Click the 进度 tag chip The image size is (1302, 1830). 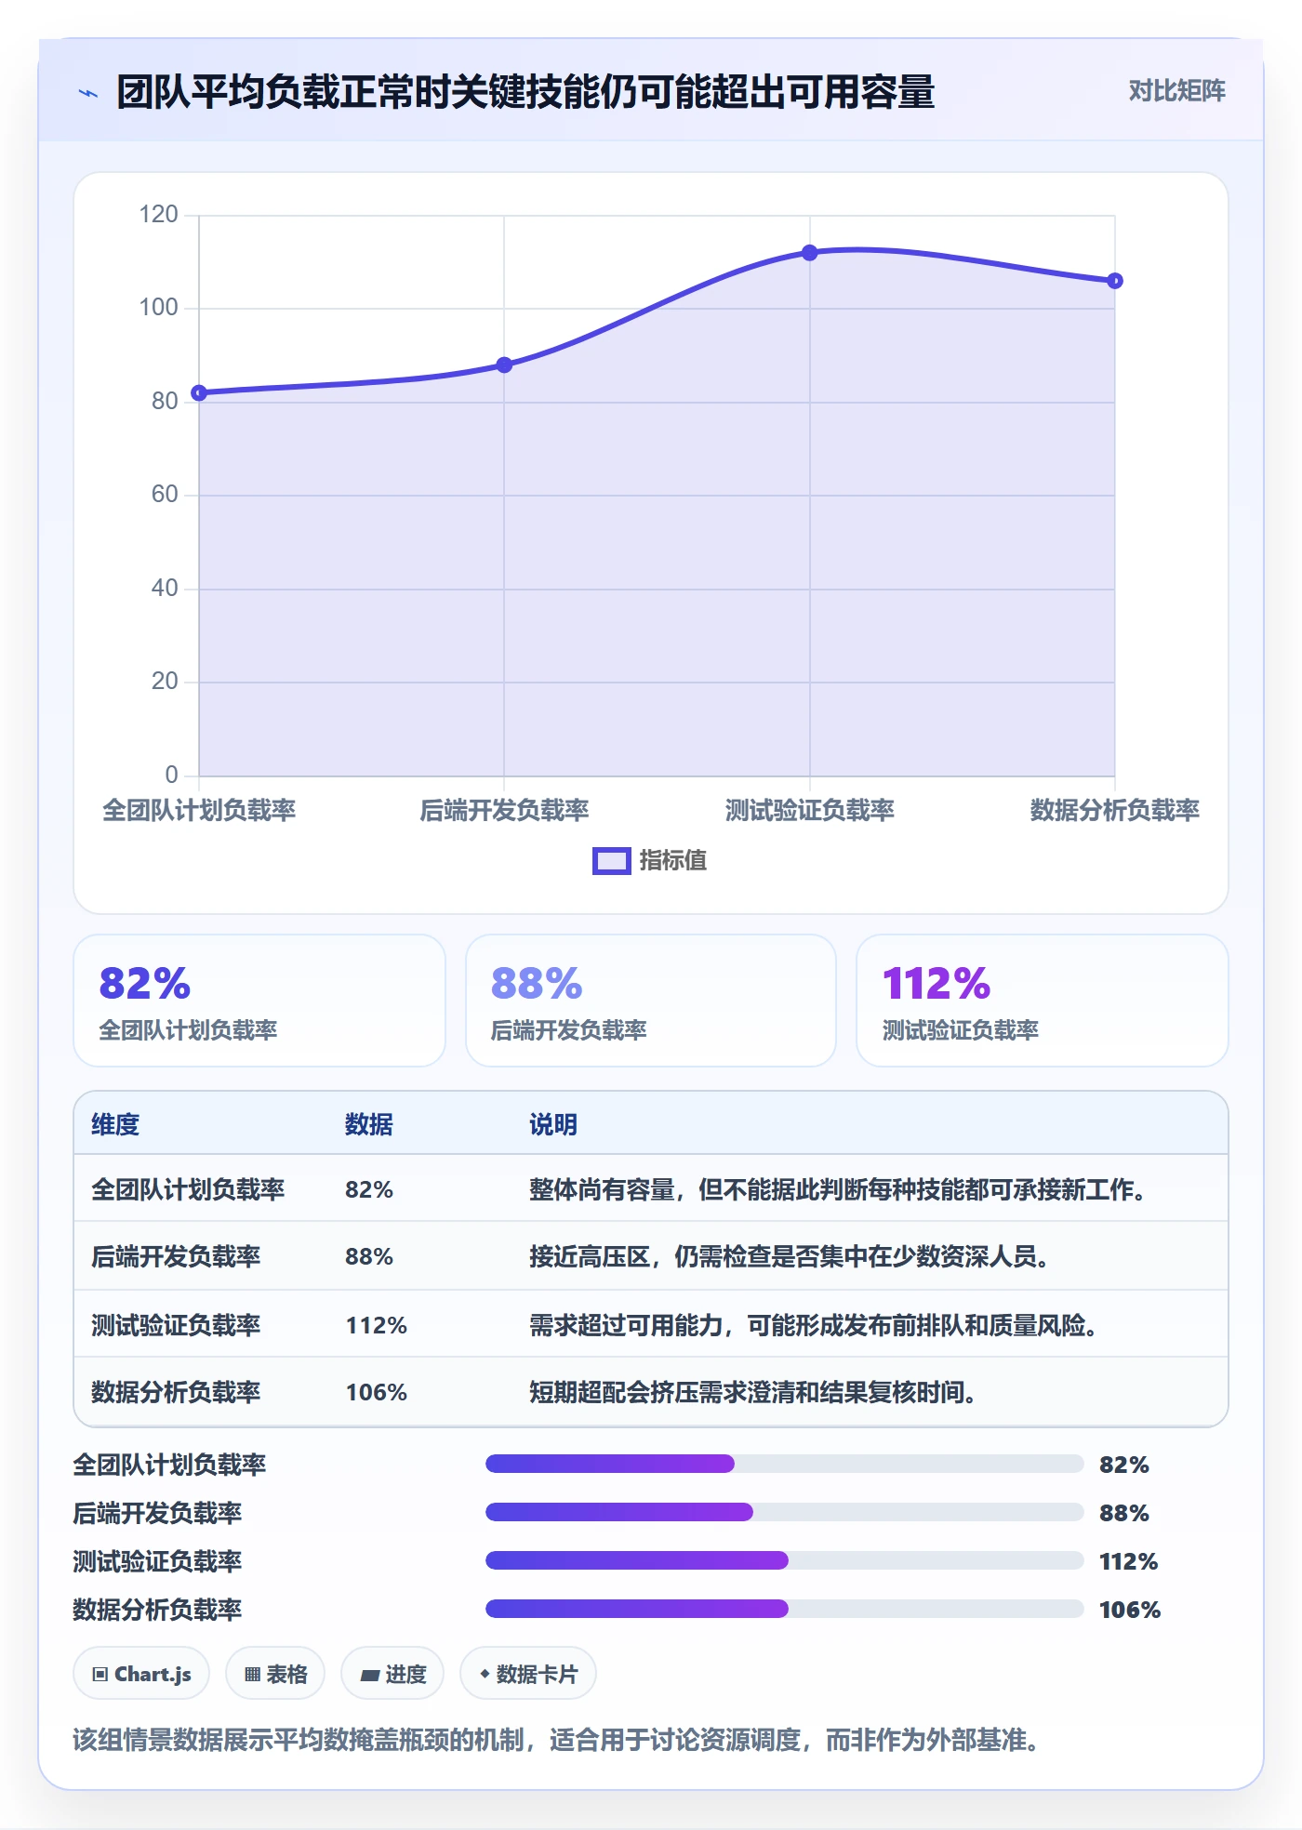click(392, 1674)
